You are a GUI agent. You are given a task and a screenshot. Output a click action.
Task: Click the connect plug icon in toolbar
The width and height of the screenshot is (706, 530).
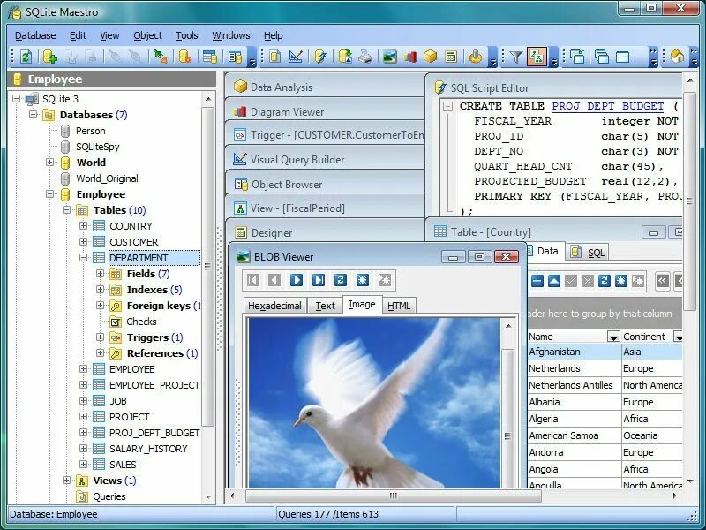(x=161, y=57)
